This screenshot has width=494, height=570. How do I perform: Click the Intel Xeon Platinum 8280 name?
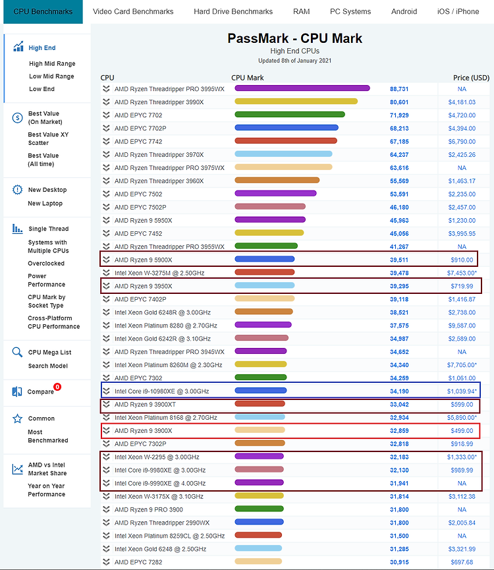[x=165, y=326]
